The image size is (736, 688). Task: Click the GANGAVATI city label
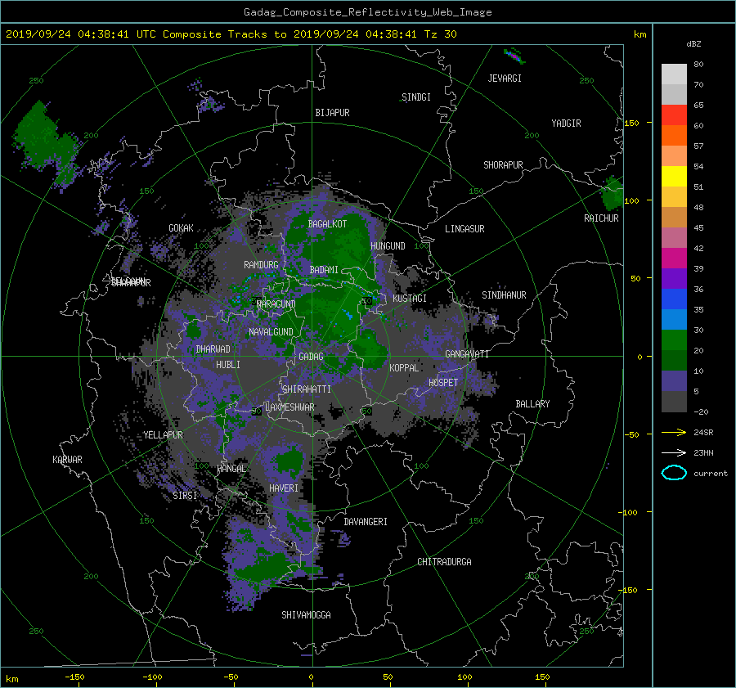point(467,353)
